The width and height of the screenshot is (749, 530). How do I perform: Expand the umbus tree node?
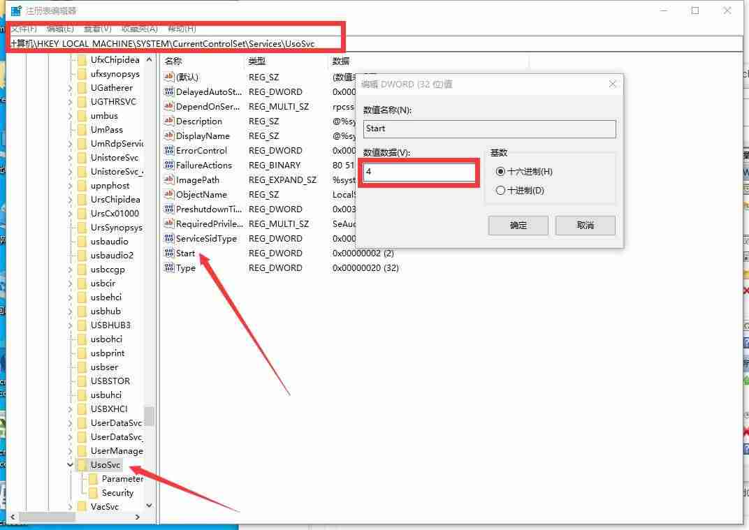(70, 115)
